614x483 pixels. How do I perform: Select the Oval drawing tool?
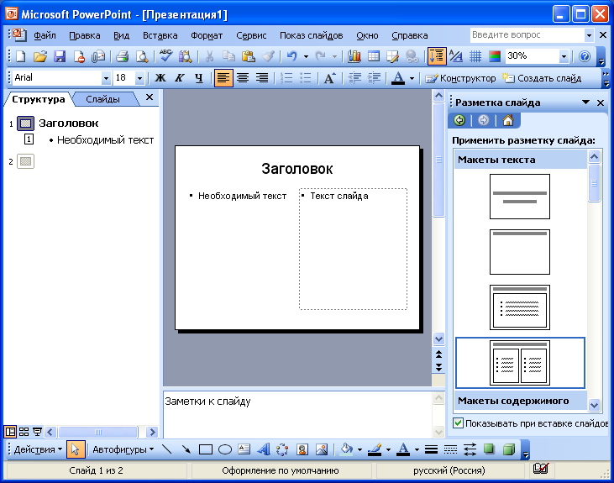tap(225, 449)
